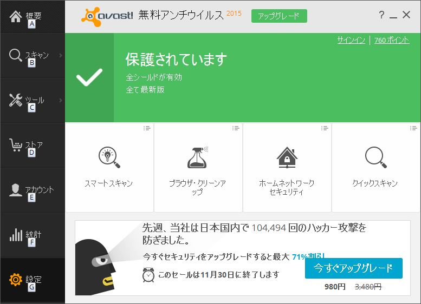Open the ツール wrench sidebar item
The width and height of the screenshot is (421, 304).
click(33, 101)
